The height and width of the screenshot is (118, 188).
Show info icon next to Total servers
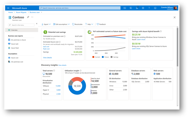pos(54,71)
